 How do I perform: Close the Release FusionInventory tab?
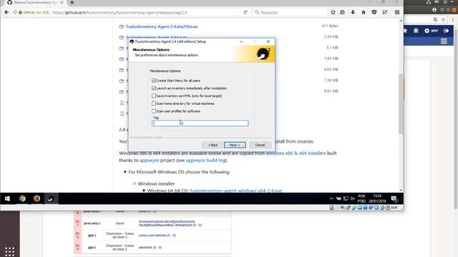[62, 3]
